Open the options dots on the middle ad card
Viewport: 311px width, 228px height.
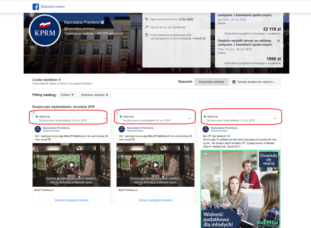pyautogui.click(x=190, y=118)
